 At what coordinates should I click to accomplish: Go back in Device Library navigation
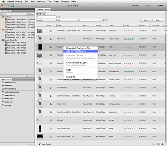(38, 14)
